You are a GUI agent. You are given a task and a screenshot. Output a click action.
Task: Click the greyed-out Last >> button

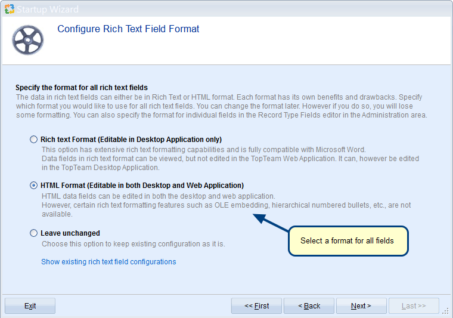point(413,306)
